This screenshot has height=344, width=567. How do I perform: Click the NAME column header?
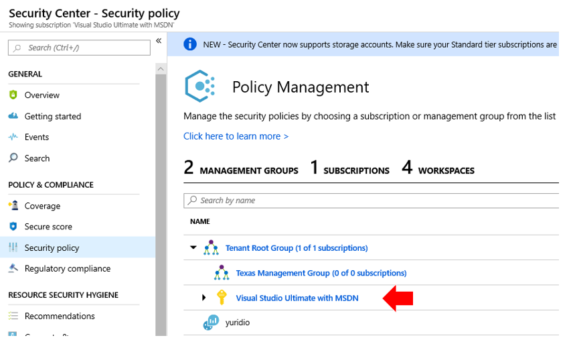(x=200, y=221)
